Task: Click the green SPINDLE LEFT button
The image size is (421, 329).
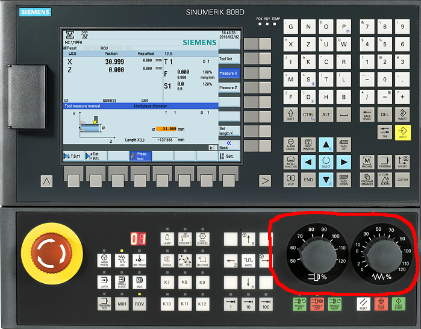Action: pyautogui.click(x=300, y=304)
